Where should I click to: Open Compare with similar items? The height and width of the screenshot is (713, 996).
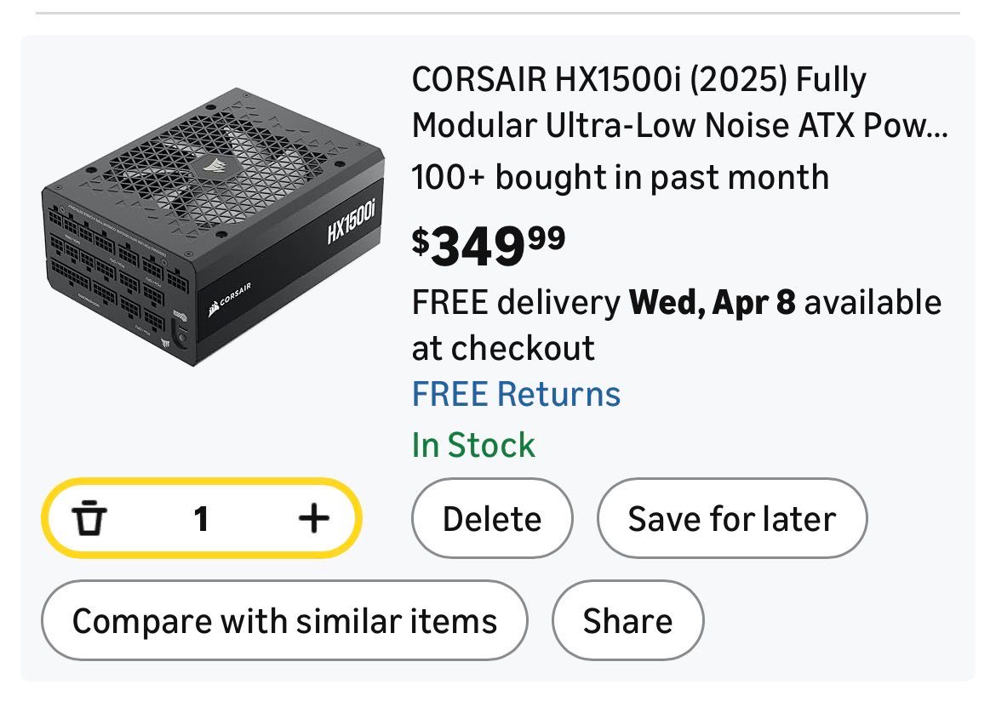284,621
